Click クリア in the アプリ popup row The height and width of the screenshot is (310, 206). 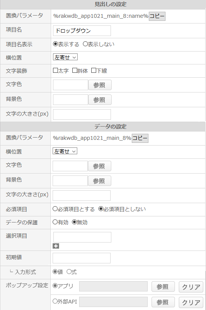[191, 287]
